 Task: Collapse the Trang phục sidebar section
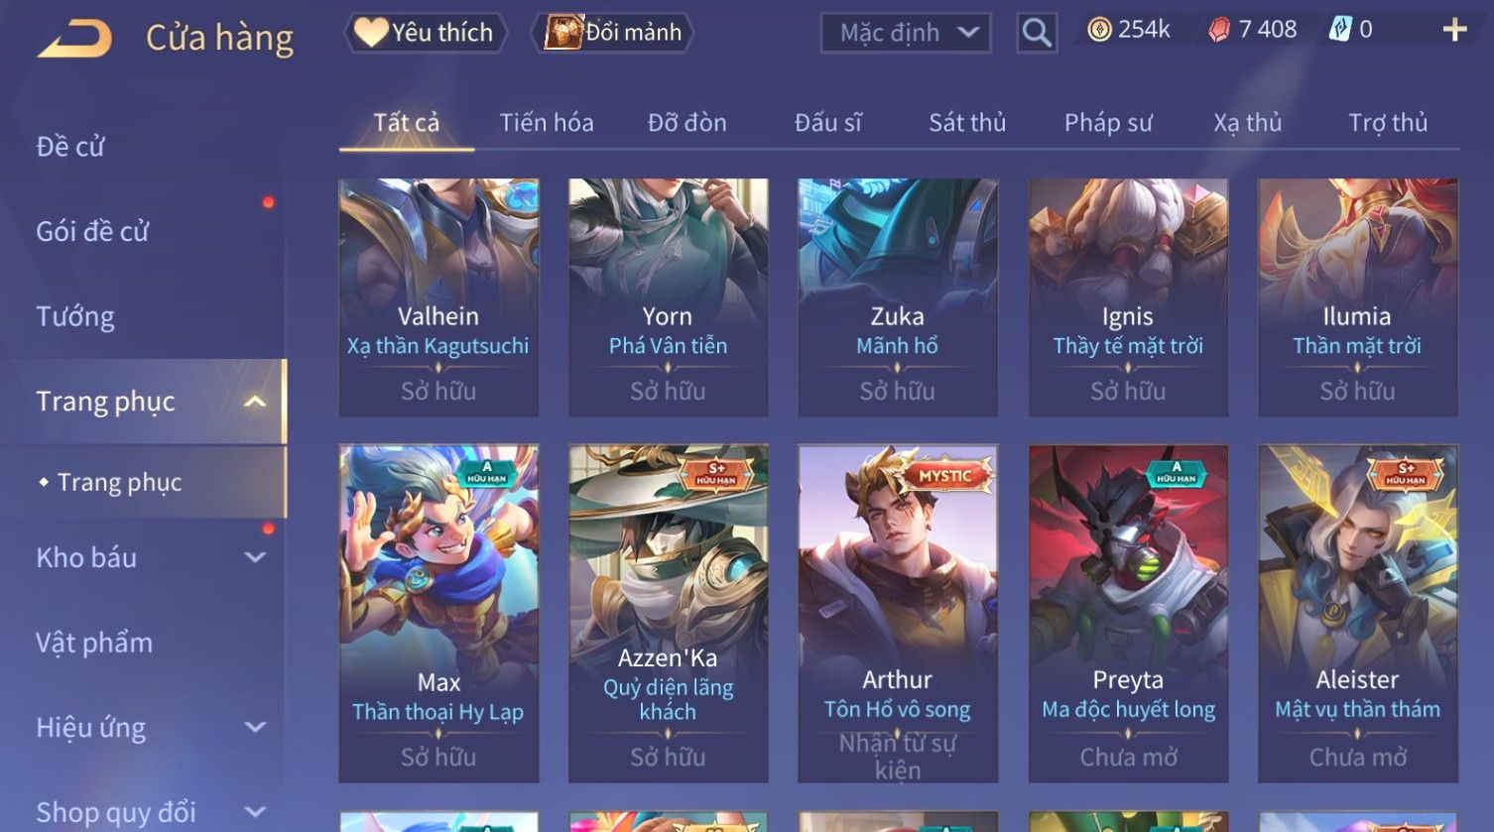[255, 402]
